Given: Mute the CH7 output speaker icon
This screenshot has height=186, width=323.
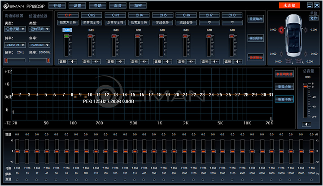Looking at the screenshot, I should (x=215, y=61).
